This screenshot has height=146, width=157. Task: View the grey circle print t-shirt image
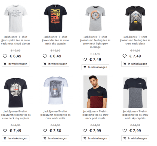[95, 18]
